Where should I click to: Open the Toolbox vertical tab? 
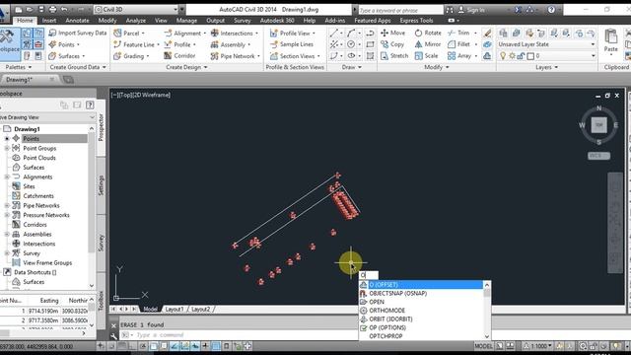coord(101,300)
